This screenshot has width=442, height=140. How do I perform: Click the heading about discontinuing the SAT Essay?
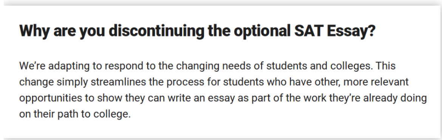point(197,31)
